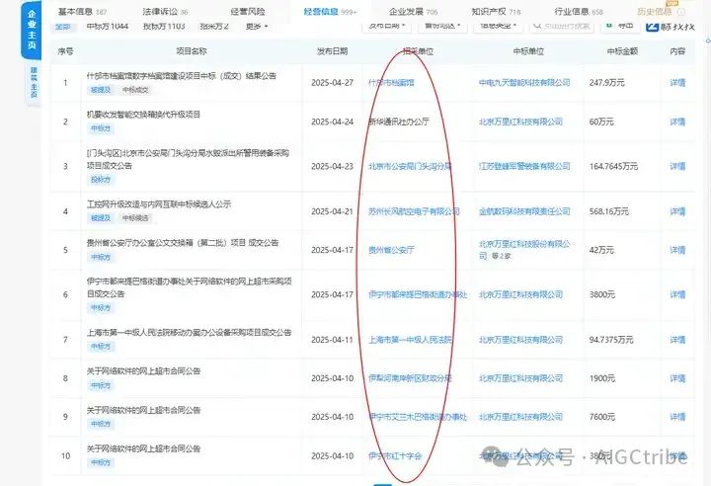The width and height of the screenshot is (711, 486).
Task: Click the 导出 export button
Action: (x=620, y=26)
